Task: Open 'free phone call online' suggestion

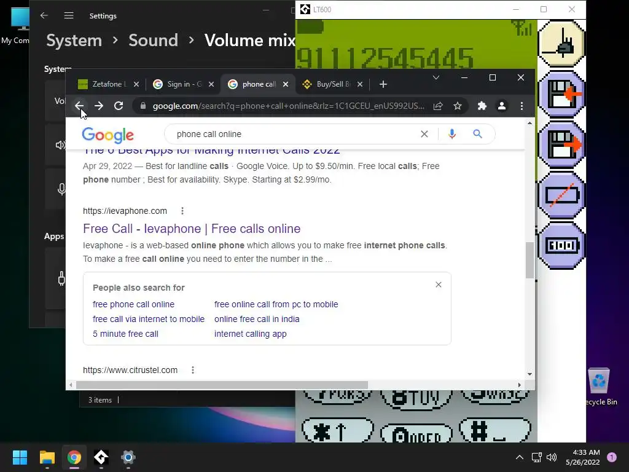Action: click(x=133, y=304)
